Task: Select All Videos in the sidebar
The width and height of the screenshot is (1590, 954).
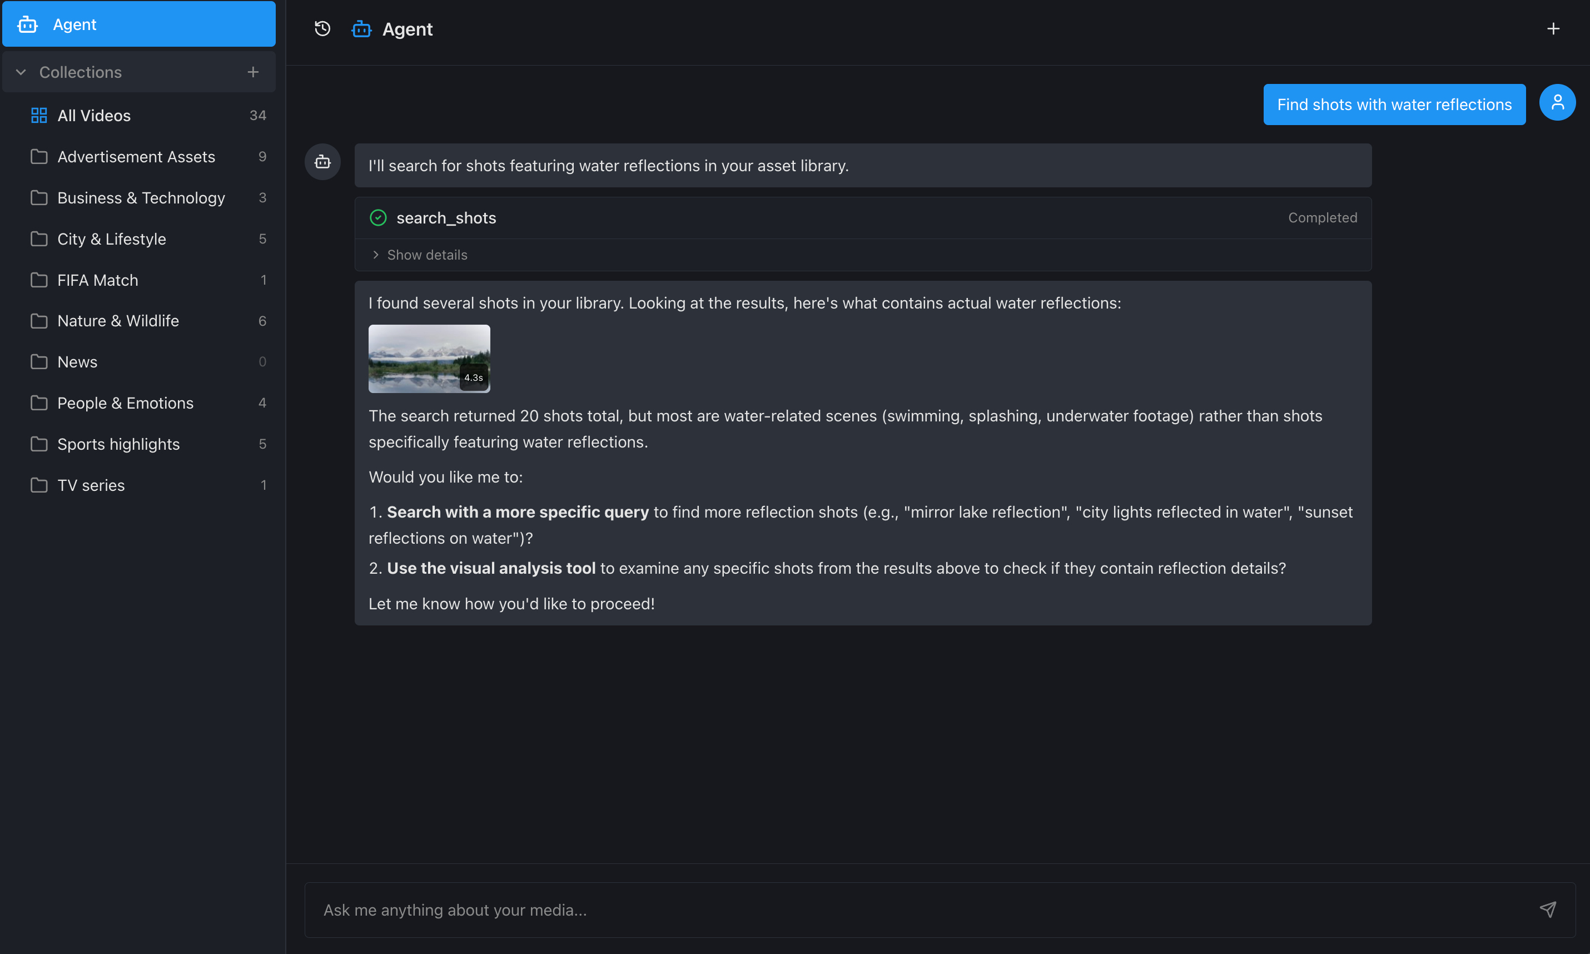Action: coord(94,115)
